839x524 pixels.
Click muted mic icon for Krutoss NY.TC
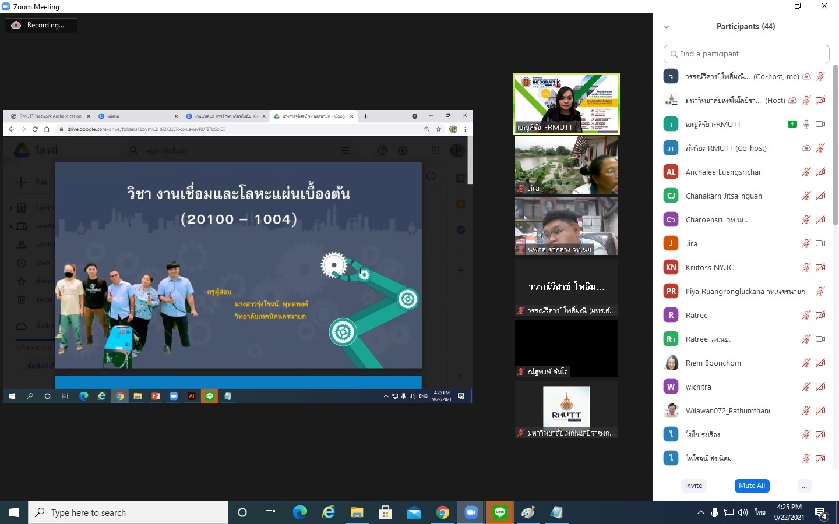point(806,267)
